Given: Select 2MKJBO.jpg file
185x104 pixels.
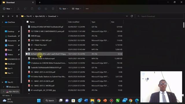Looking at the screenshot, I should pyautogui.click(x=74, y=36).
